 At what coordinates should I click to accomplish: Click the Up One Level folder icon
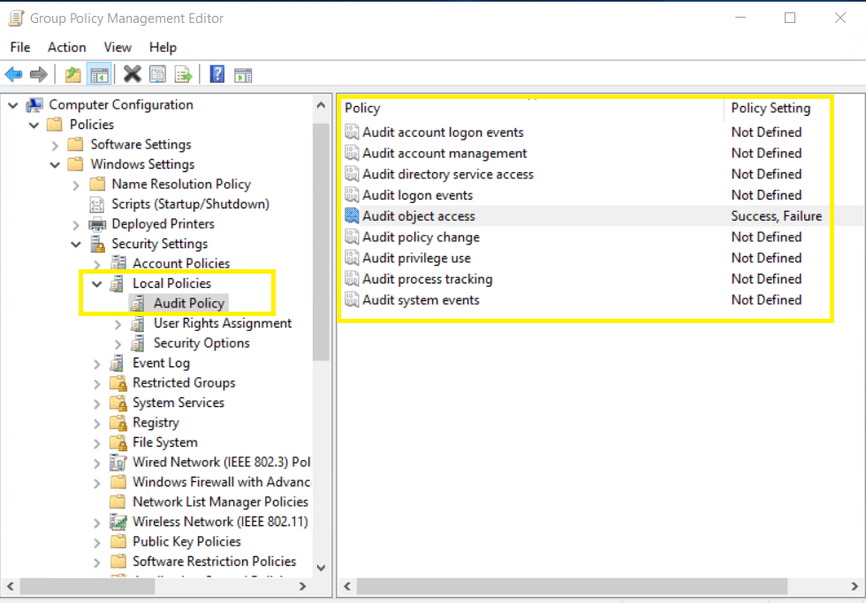tap(73, 75)
